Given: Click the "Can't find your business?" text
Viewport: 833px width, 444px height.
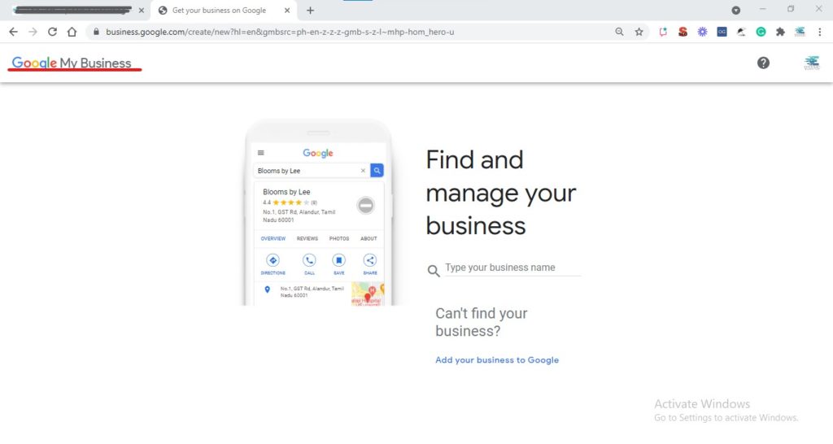Looking at the screenshot, I should pos(482,322).
